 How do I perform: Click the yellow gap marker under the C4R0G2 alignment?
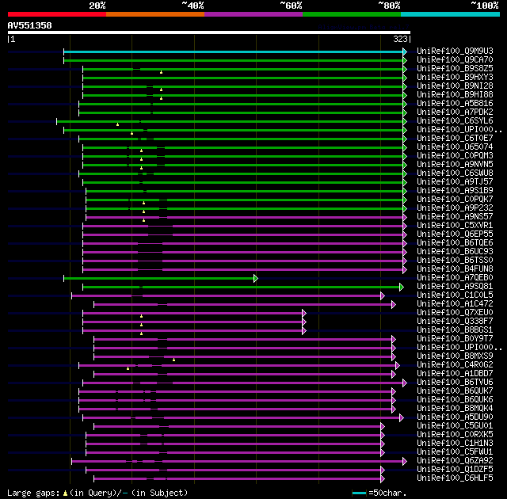128,368
